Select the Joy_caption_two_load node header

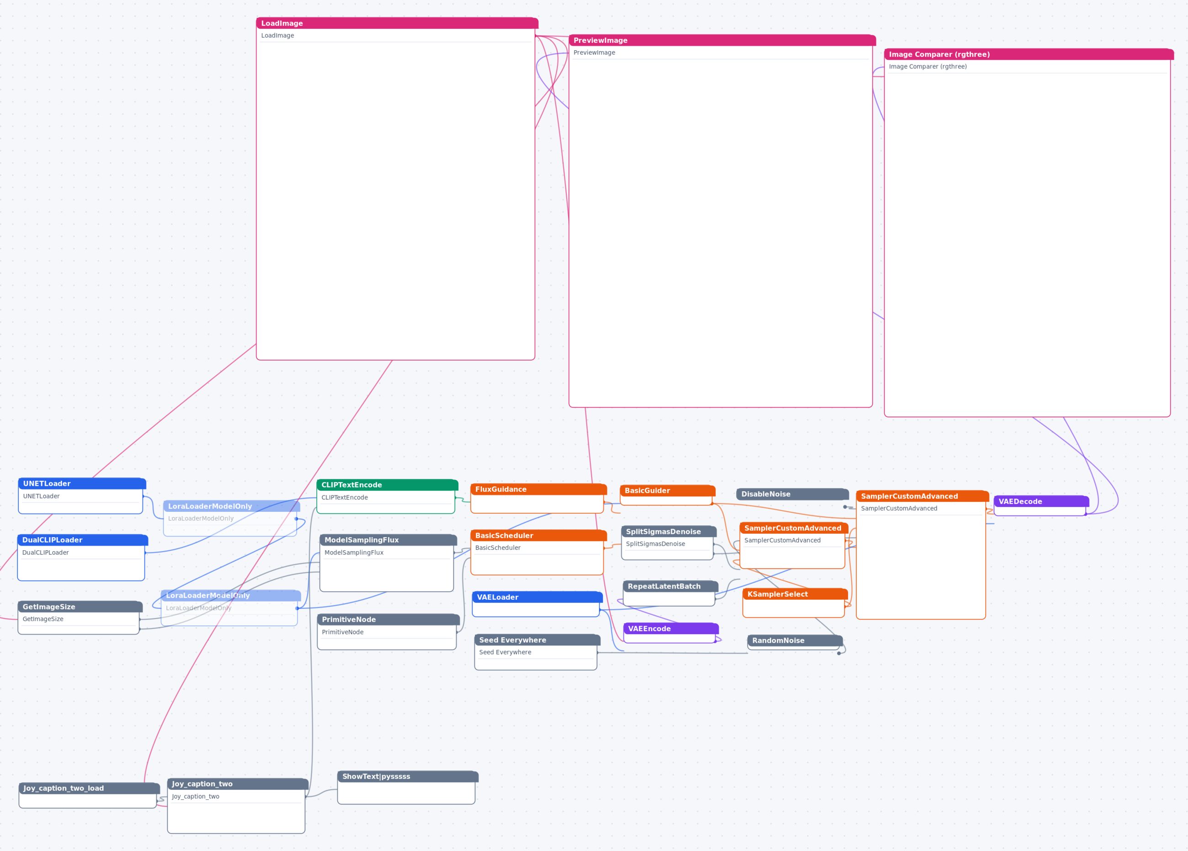tap(89, 788)
